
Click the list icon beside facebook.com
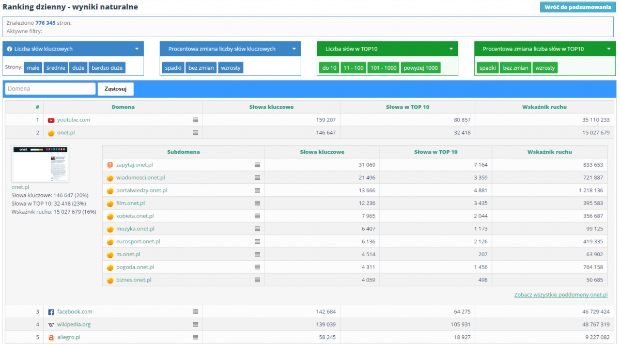(195, 312)
